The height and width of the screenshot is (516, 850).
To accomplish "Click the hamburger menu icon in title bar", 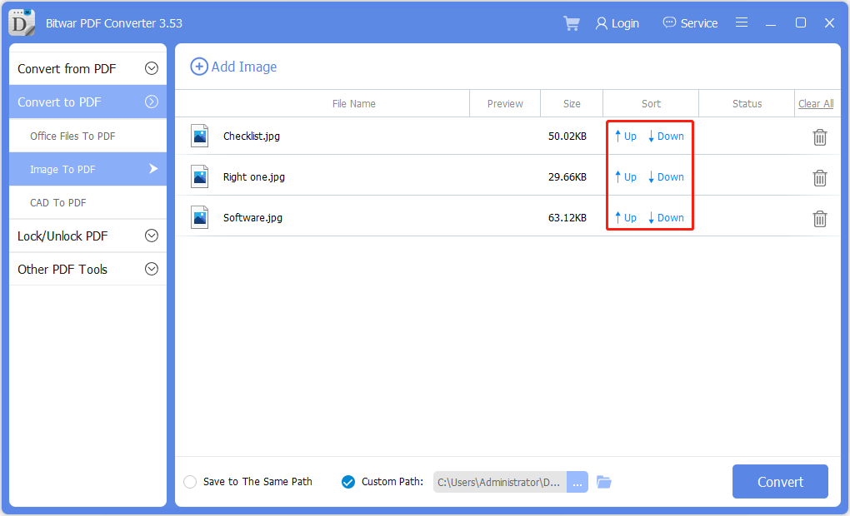I will 742,23.
